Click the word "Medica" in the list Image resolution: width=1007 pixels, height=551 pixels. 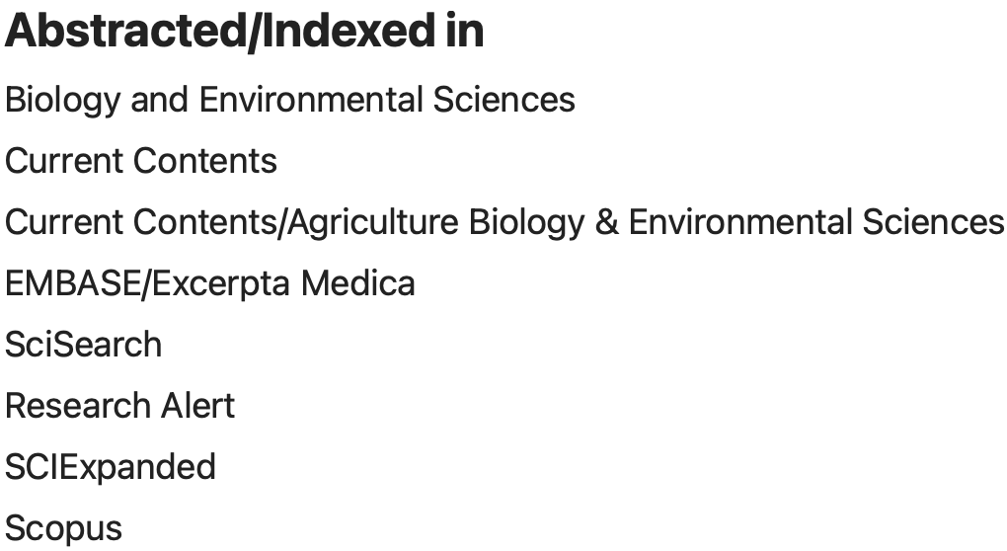pyautogui.click(x=357, y=283)
